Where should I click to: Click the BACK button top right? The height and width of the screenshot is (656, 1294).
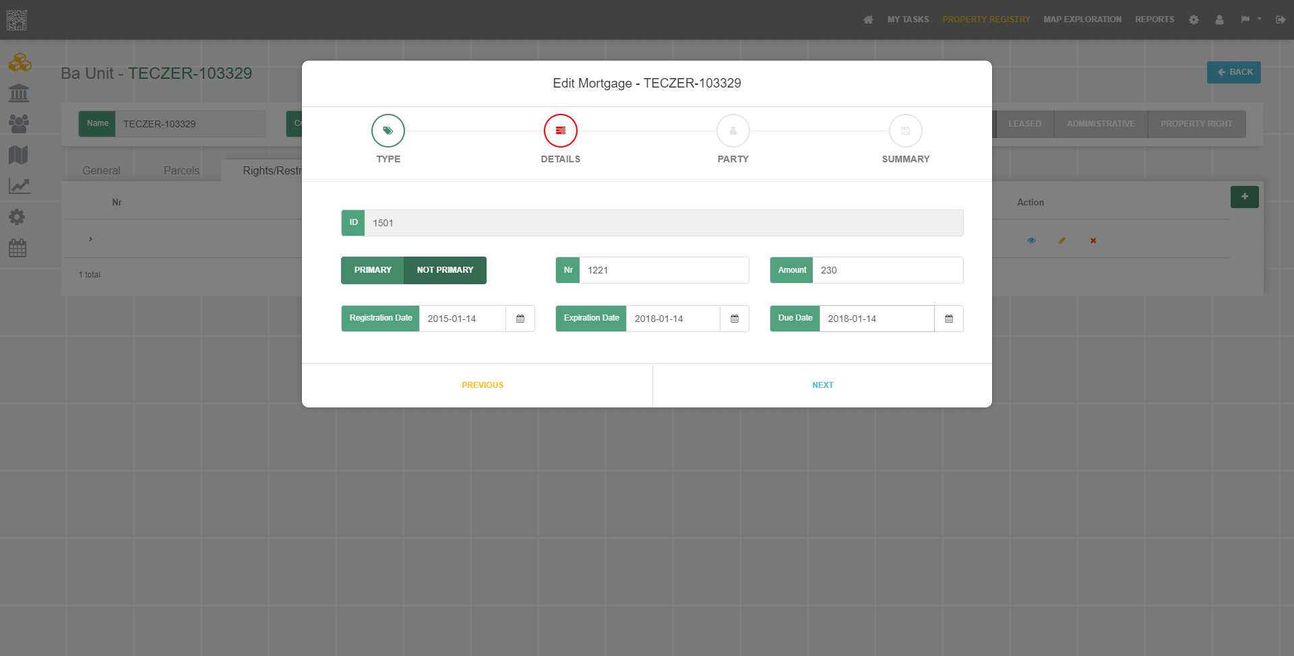click(x=1234, y=72)
